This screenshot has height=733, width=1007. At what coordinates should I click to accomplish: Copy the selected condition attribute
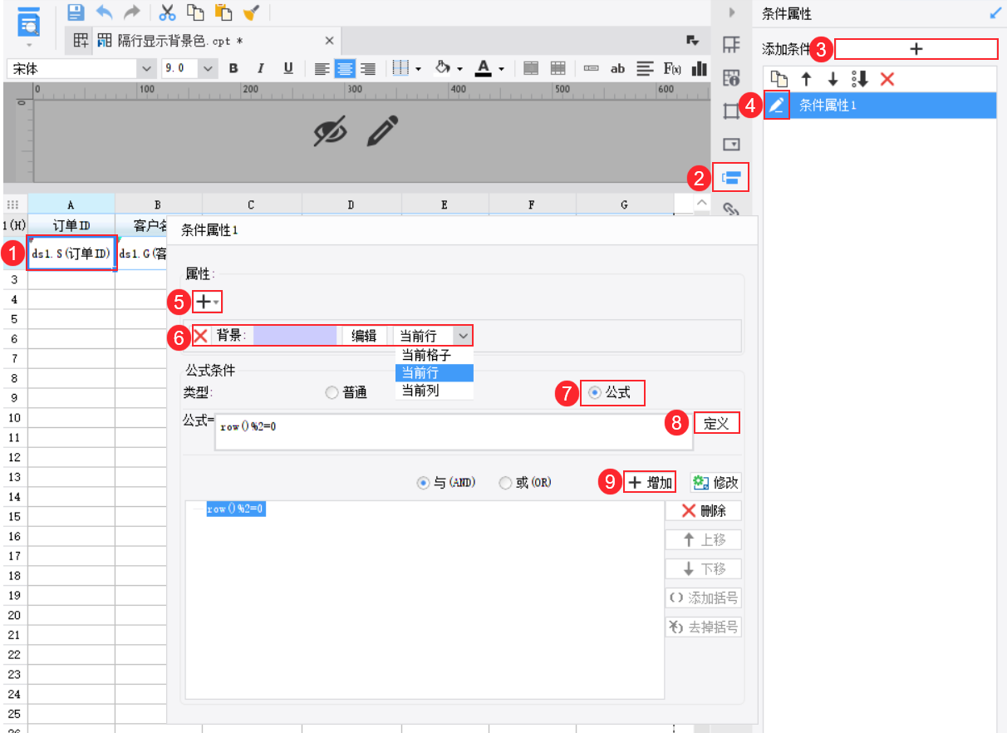pyautogui.click(x=779, y=79)
